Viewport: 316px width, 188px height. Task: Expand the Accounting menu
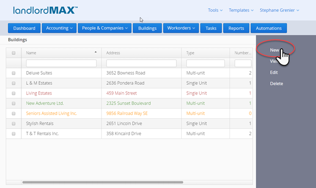pos(59,28)
